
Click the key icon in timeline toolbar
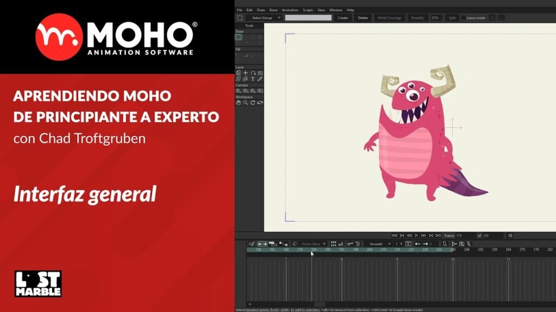click(x=350, y=244)
